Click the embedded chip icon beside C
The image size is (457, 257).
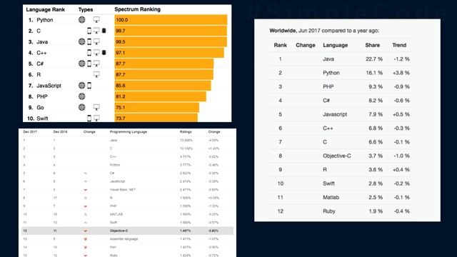(104, 31)
